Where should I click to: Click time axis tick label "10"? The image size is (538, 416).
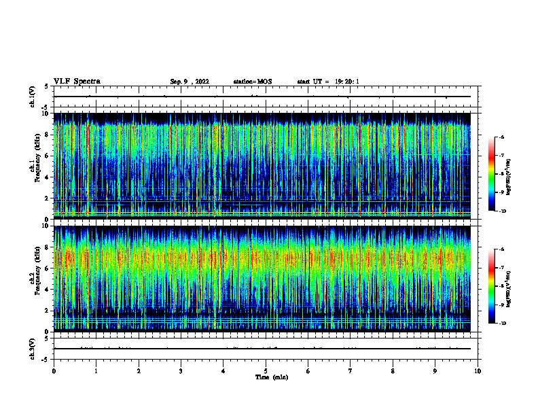coord(478,371)
